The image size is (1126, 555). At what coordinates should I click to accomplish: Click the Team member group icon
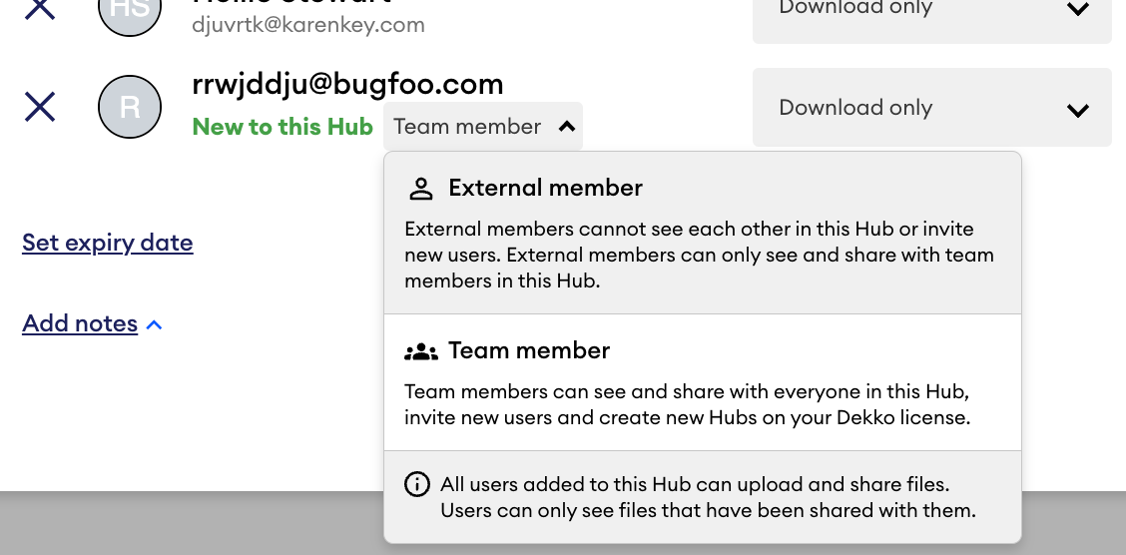tap(421, 351)
